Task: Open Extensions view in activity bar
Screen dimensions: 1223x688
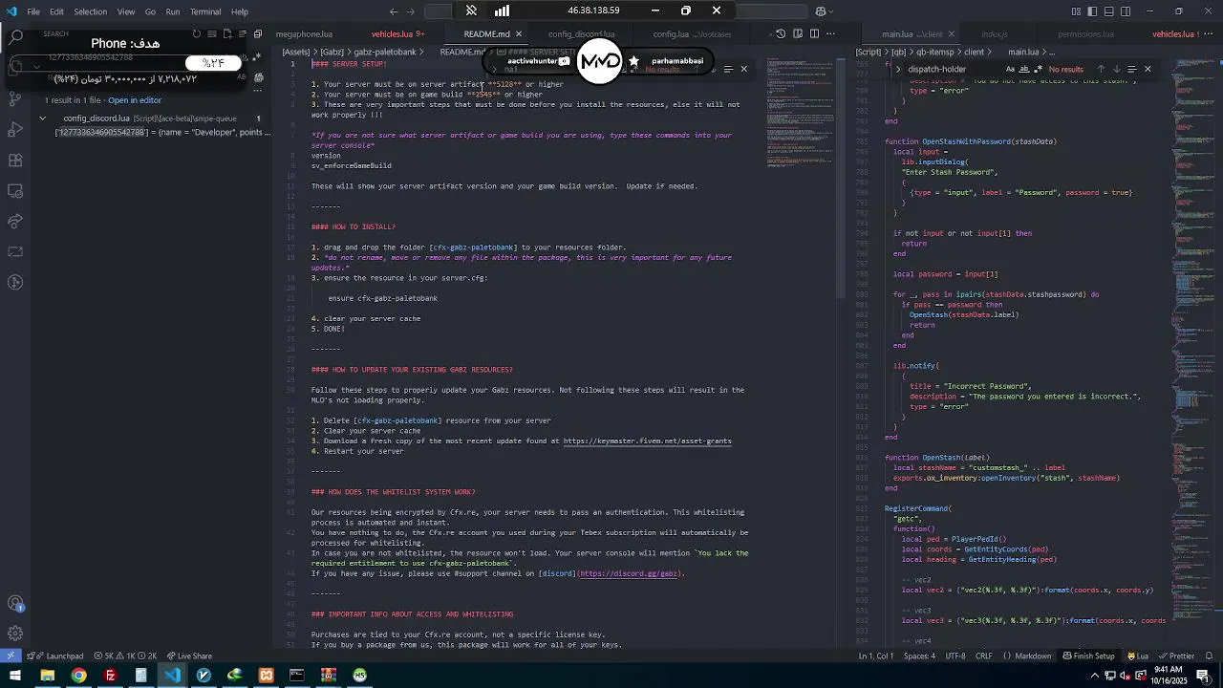Action: 15,161
